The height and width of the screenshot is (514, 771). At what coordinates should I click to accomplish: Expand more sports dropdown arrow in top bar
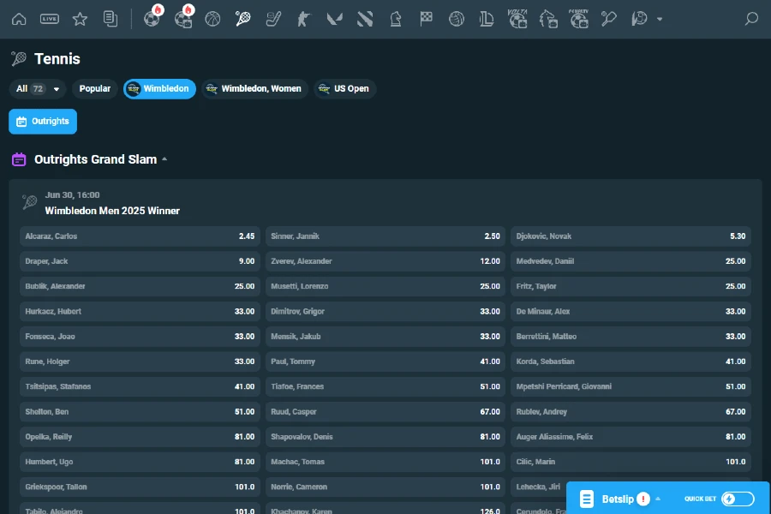click(659, 19)
